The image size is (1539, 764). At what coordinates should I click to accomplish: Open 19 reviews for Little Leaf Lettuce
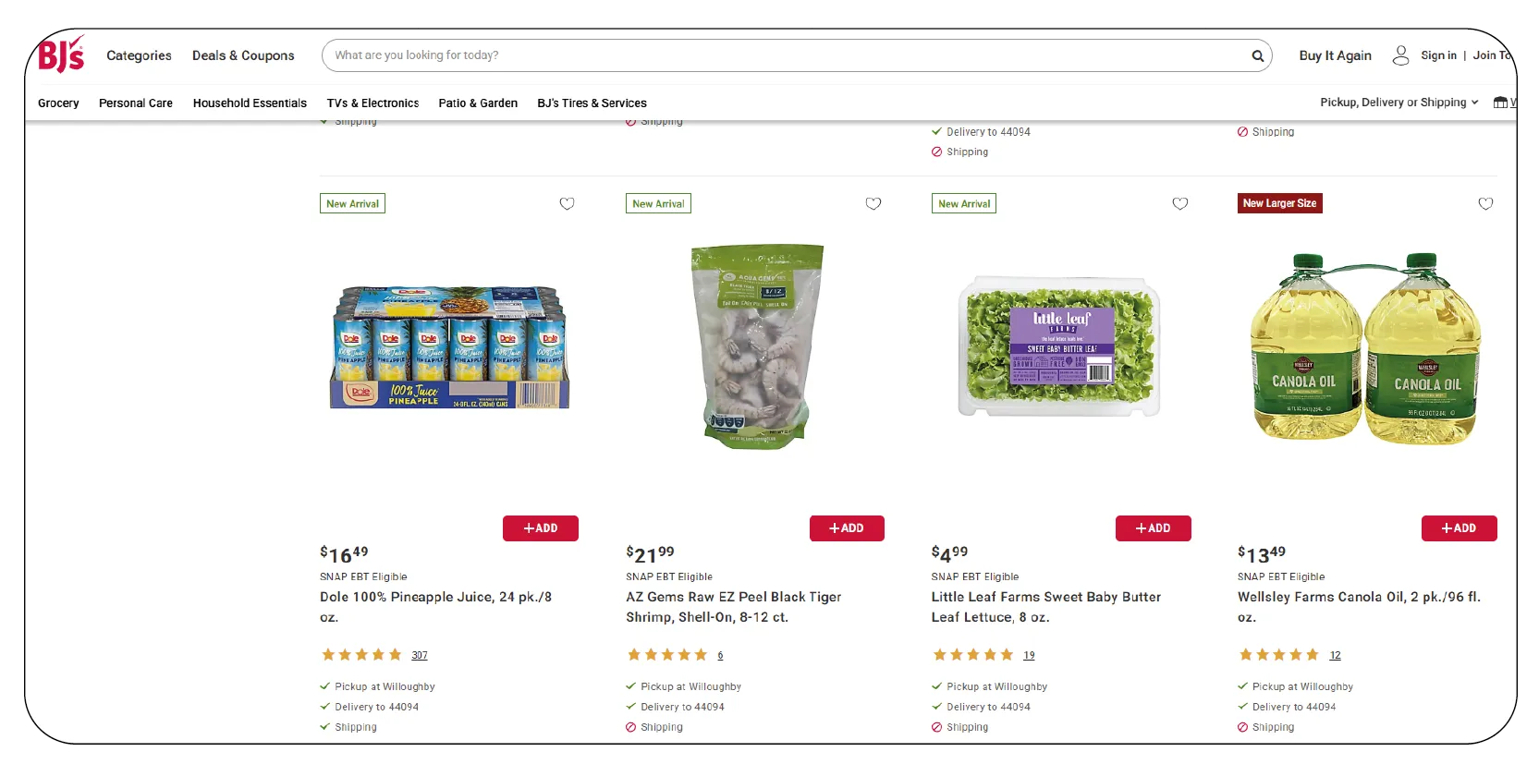click(1029, 656)
